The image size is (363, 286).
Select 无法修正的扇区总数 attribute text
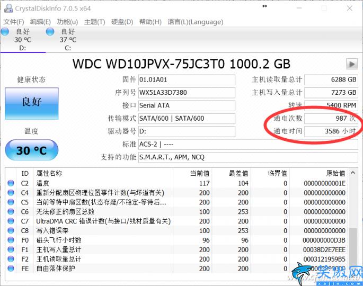(x=65, y=212)
